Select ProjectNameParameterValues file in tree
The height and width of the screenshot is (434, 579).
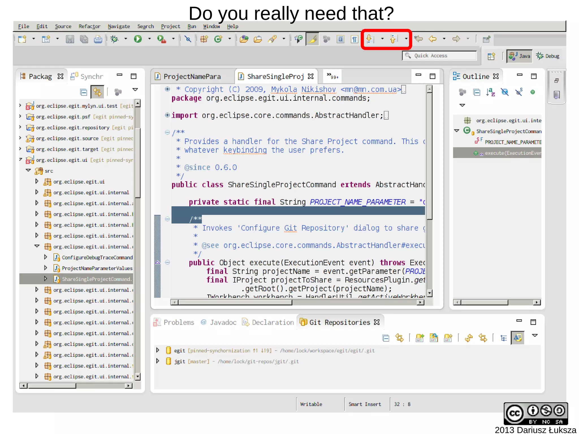pos(97,268)
